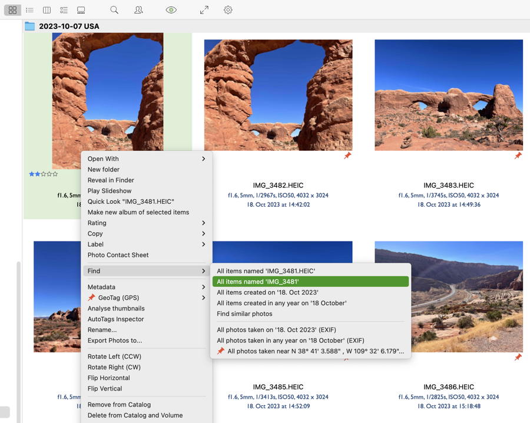Switch to grid thumbnail view
The height and width of the screenshot is (423, 530).
pyautogui.click(x=12, y=10)
